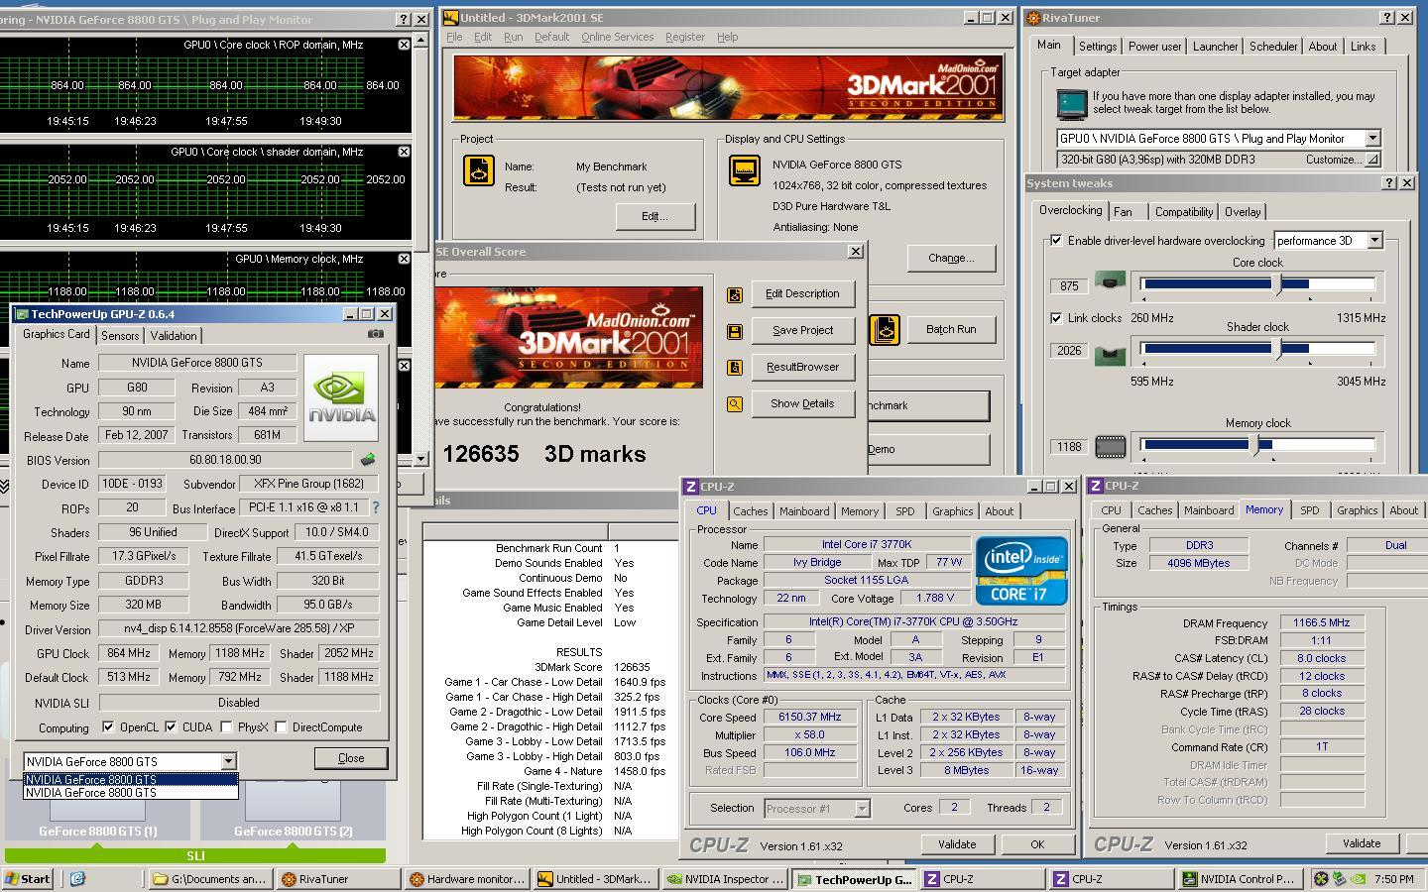Switch to GPU-Z Validation tab
The height and width of the screenshot is (892, 1428).
point(174,336)
